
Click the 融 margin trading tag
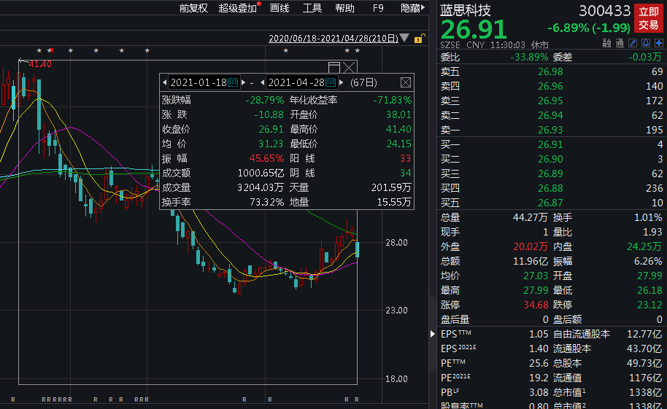pyautogui.click(x=606, y=43)
